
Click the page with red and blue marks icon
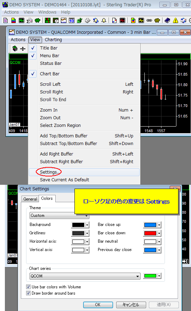[x=114, y=20]
